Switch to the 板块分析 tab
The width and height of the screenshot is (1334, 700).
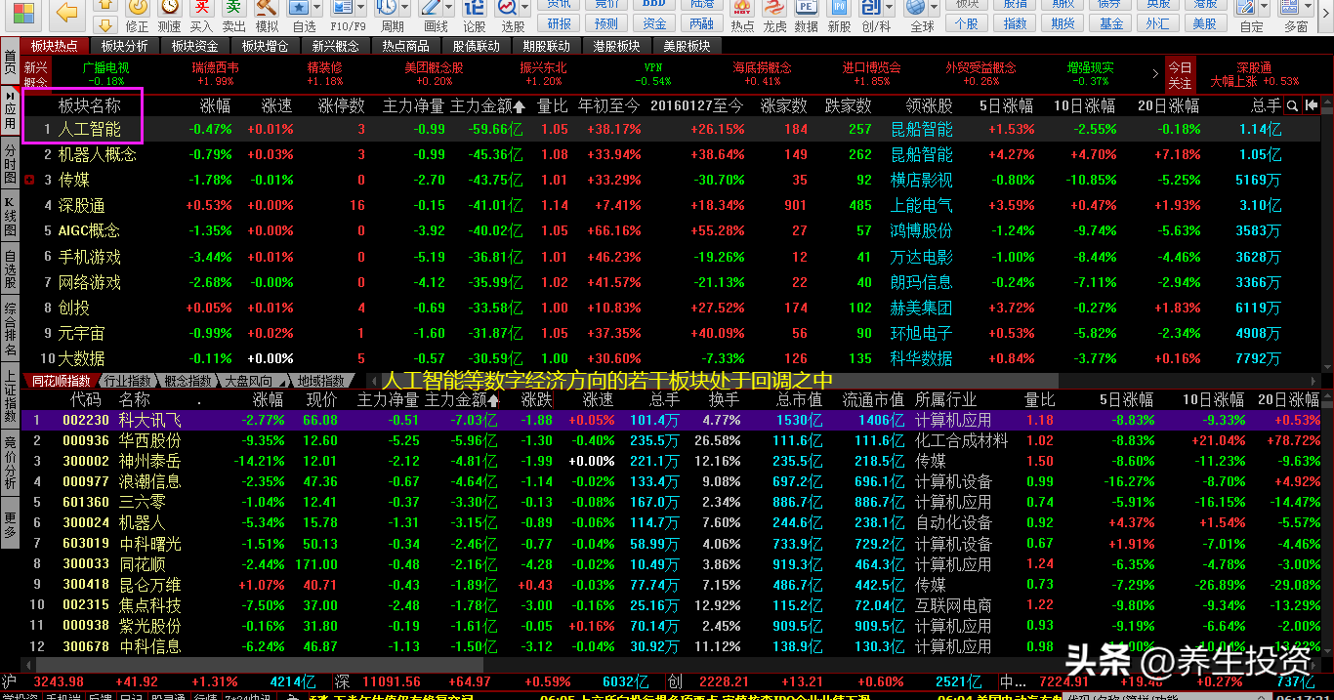point(125,46)
